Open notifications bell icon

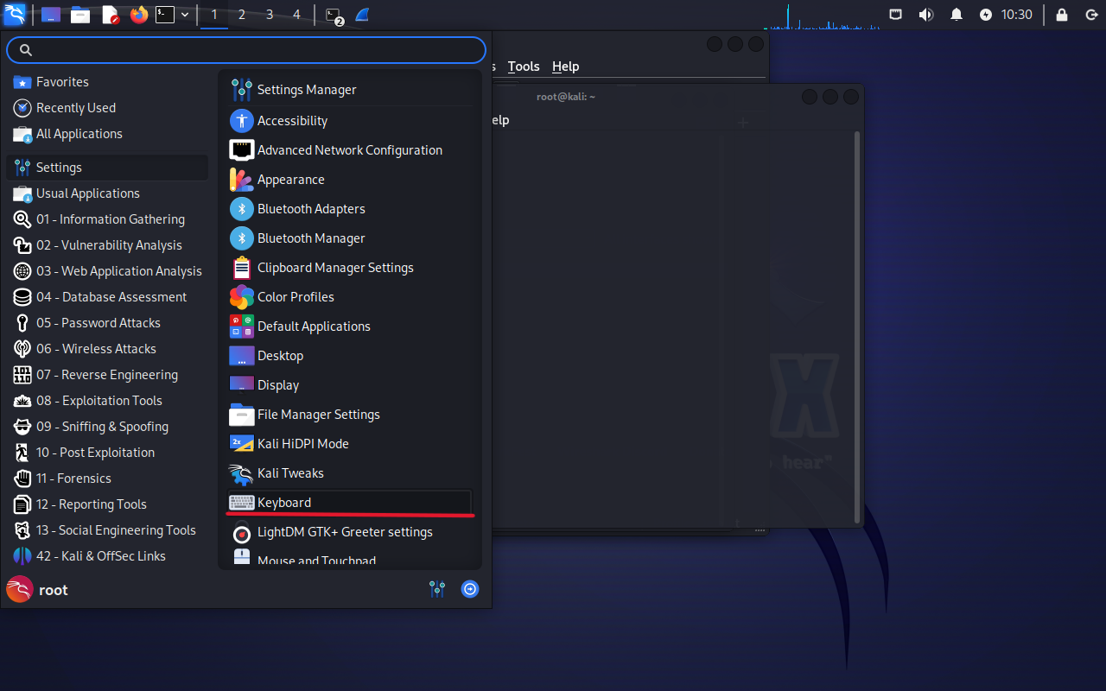coord(957,15)
